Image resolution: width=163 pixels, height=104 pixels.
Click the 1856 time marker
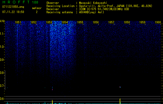pyautogui.click(x=96, y=22)
